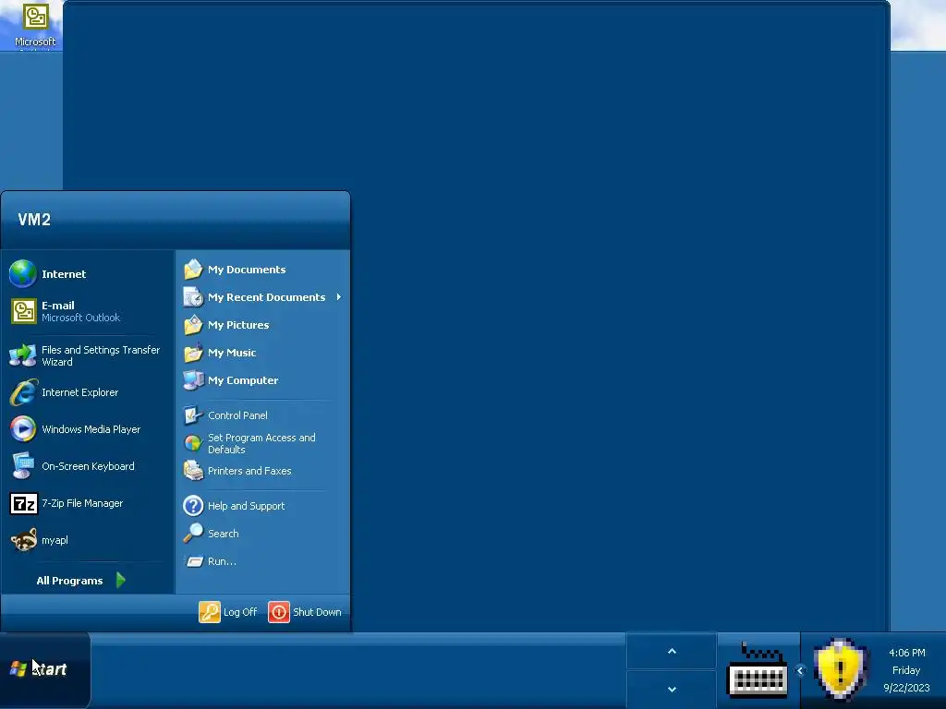Expand All Programs with the green arrow
The image size is (946, 709).
pos(121,581)
